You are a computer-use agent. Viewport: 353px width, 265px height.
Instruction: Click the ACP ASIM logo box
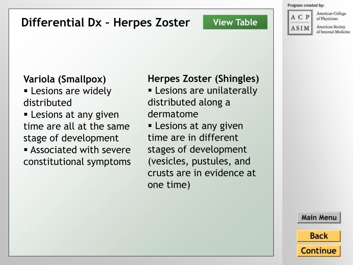(300, 22)
